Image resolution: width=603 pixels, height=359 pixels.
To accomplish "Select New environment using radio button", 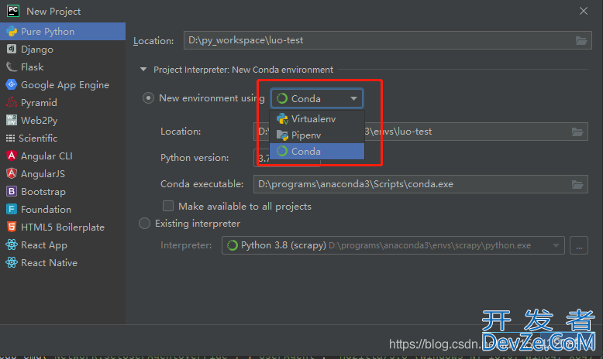I will point(148,98).
